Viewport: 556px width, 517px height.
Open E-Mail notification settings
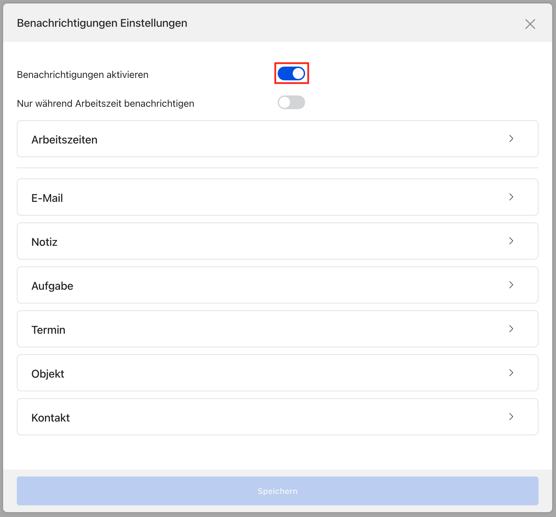(47, 198)
